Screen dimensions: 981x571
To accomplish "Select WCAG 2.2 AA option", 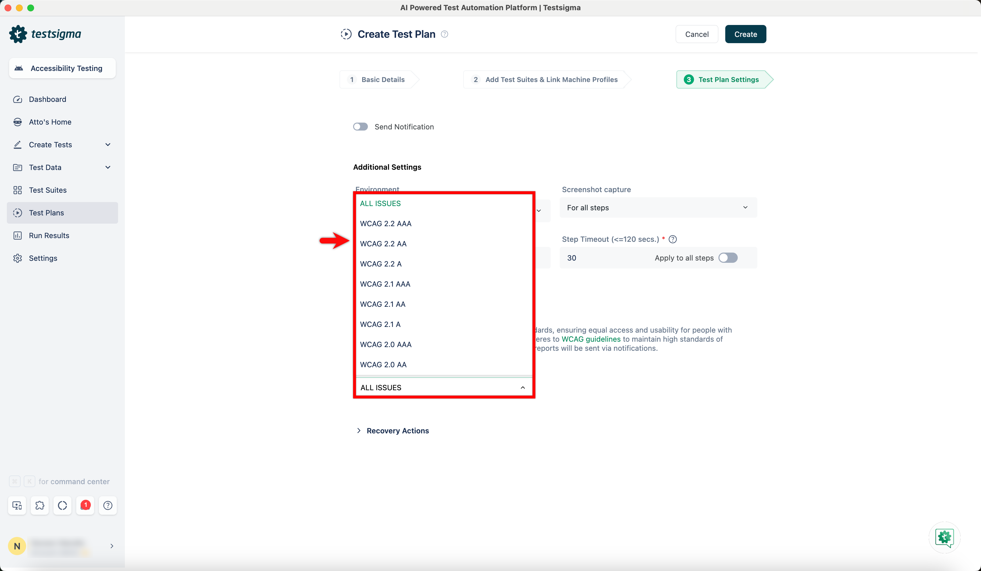I will click(x=383, y=244).
